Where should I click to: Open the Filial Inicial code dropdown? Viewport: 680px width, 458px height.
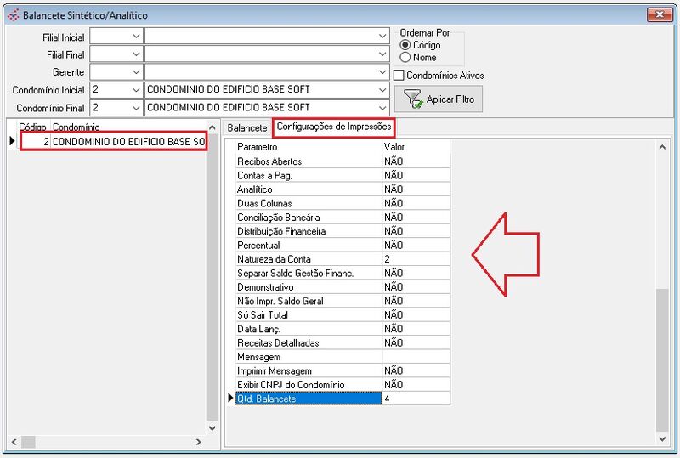(136, 37)
